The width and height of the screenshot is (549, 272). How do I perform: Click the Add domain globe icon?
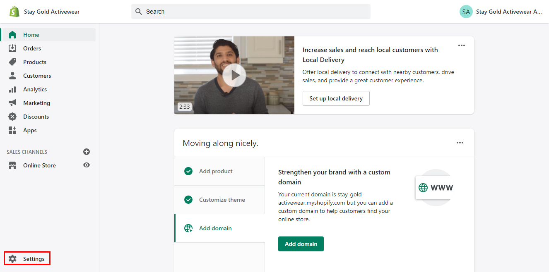click(188, 228)
